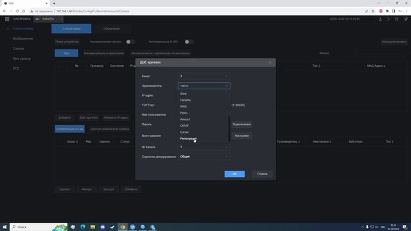Switch to the 'Список камер' tab
Screen dimensions: 411x231
click(x=71, y=28)
